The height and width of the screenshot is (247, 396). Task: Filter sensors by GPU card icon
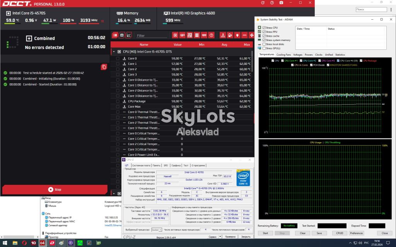click(x=183, y=35)
